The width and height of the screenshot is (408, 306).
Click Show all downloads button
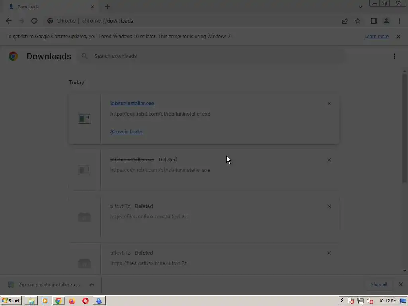(x=379, y=284)
